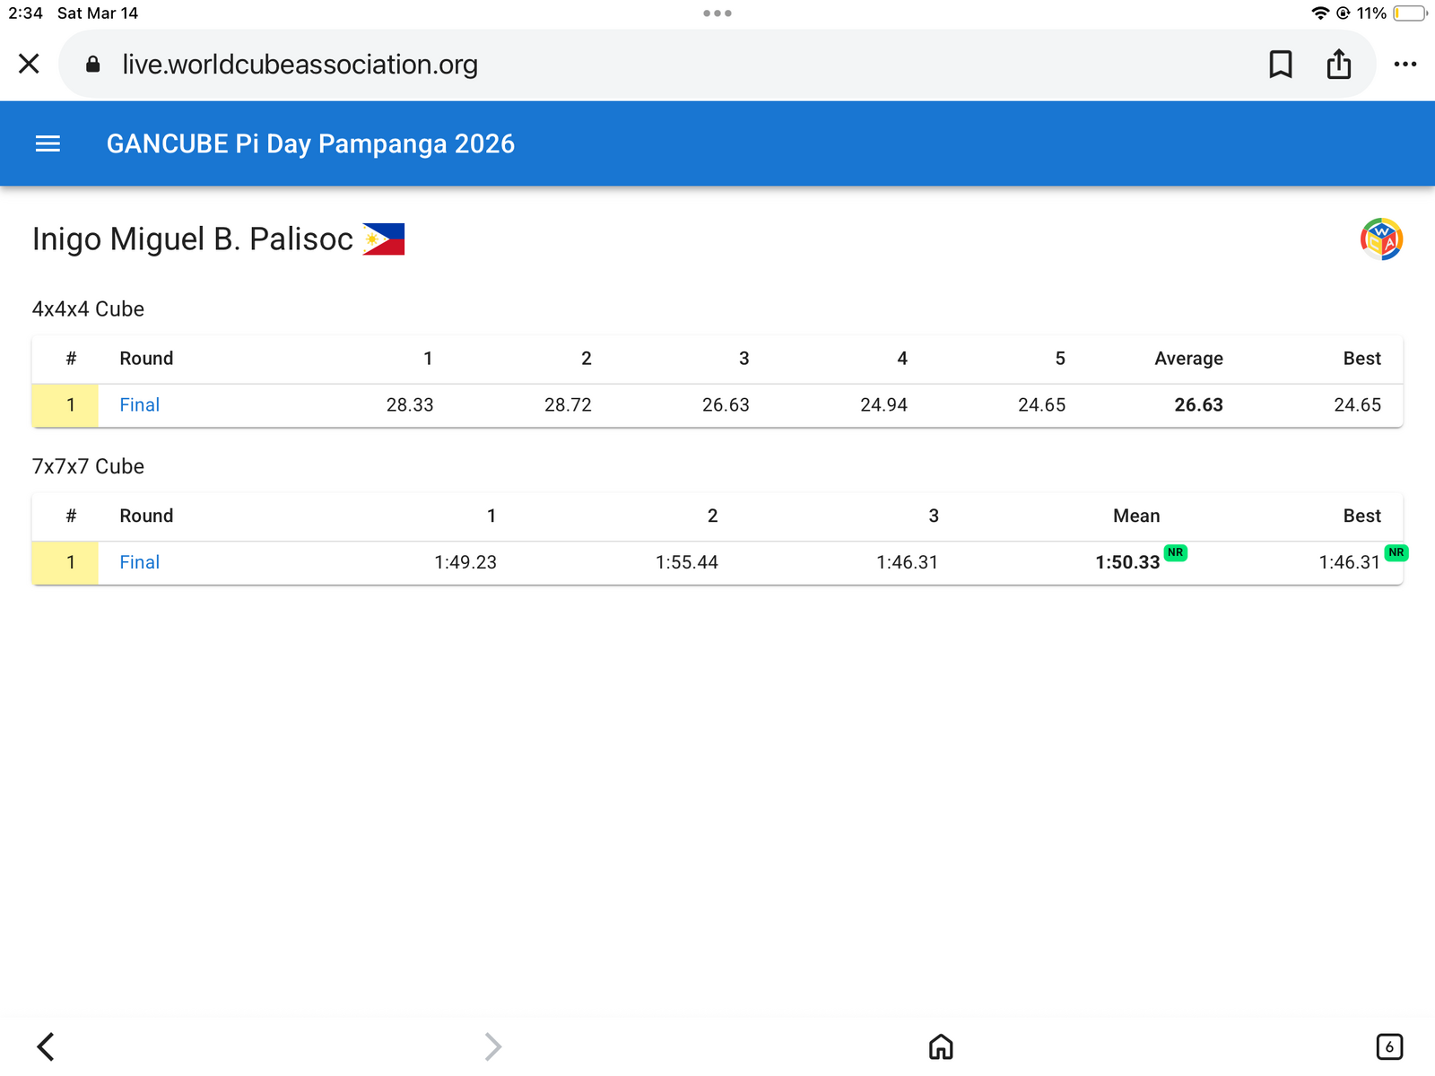Click the NR badge beside 1:50.33
Screen dimensions: 1435x1076
pyautogui.click(x=1175, y=552)
